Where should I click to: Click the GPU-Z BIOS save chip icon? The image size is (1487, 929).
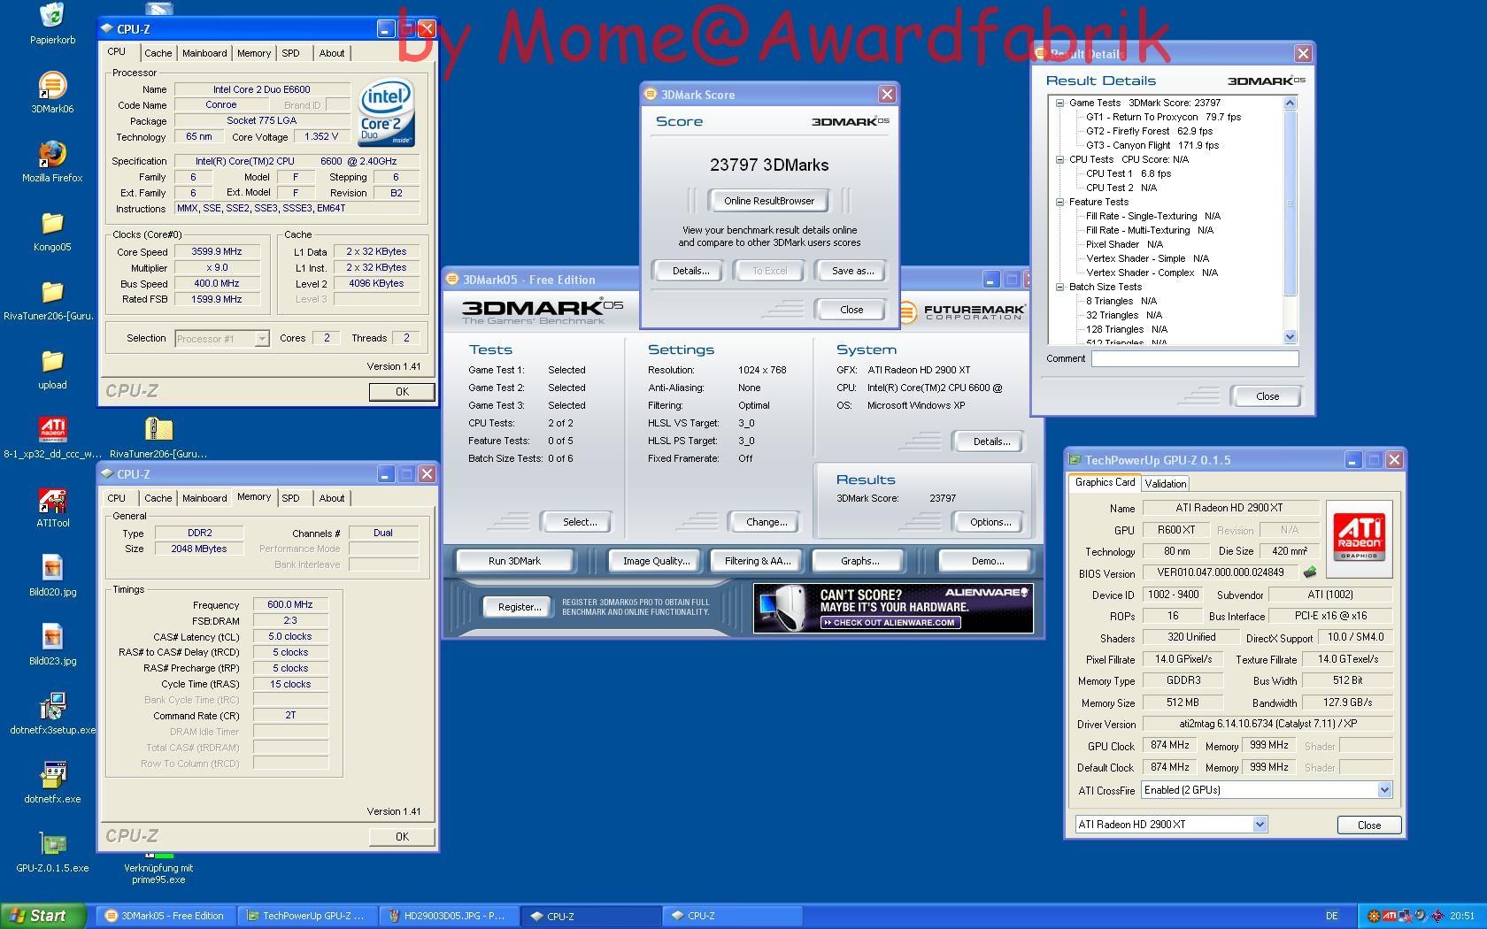tap(1310, 572)
